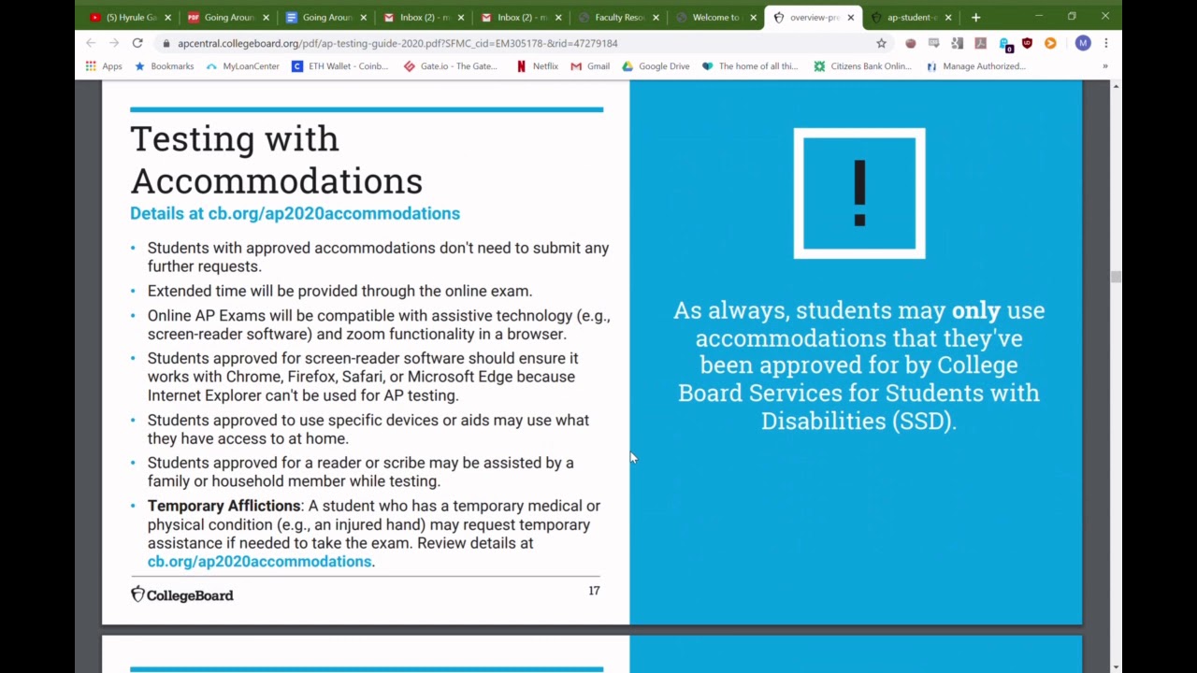Reload the current page
Screen dimensions: 1197x673
click(x=137, y=43)
